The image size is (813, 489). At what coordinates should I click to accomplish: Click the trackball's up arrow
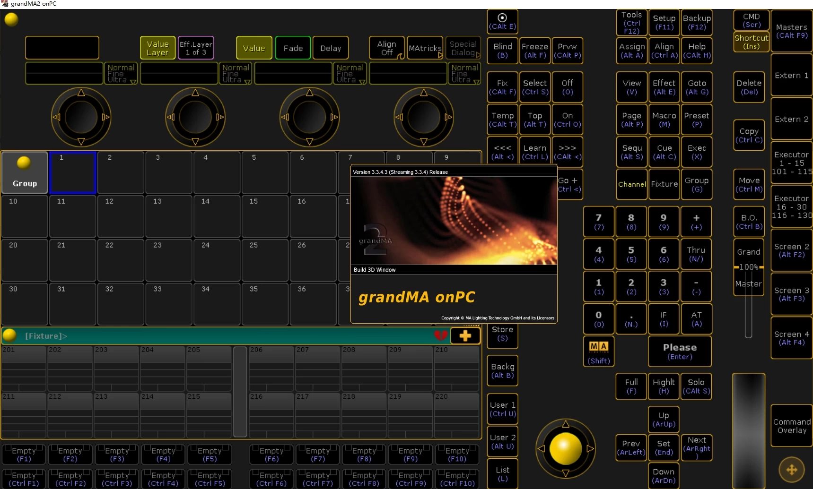566,424
